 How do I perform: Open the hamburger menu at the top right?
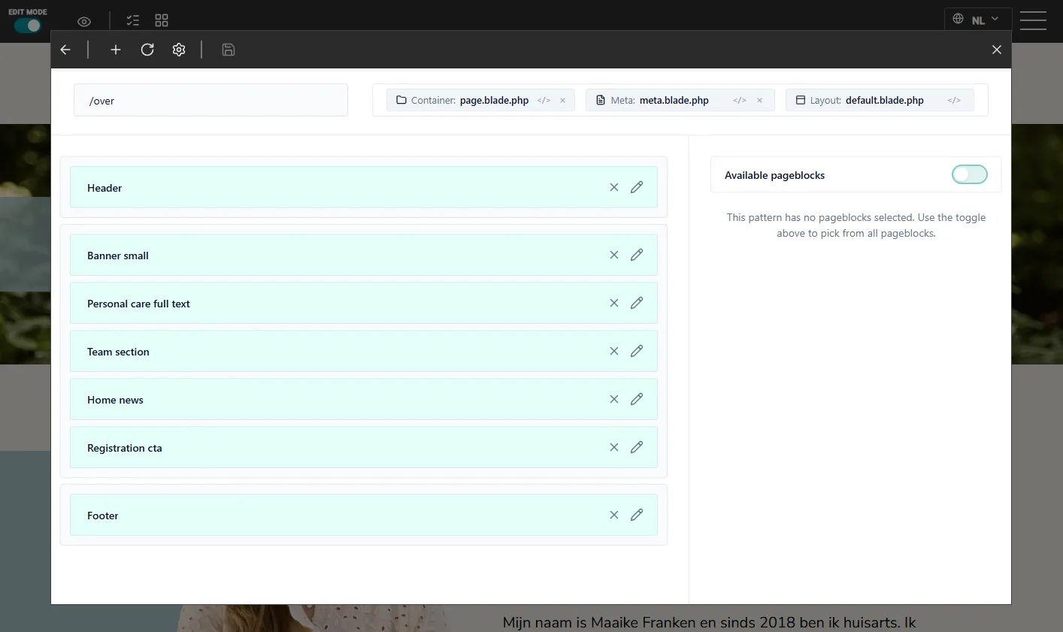[x=1033, y=20]
